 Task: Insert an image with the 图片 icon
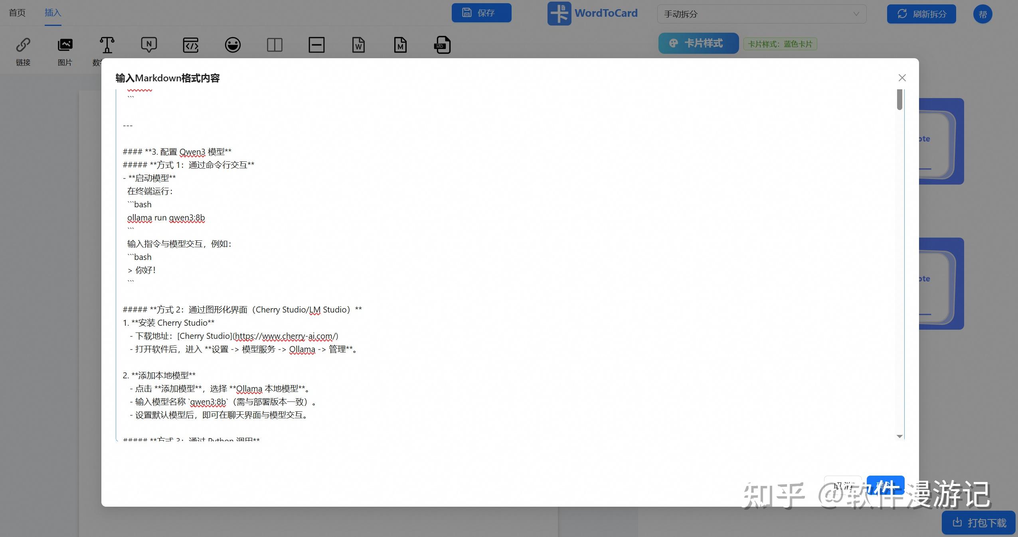(65, 45)
